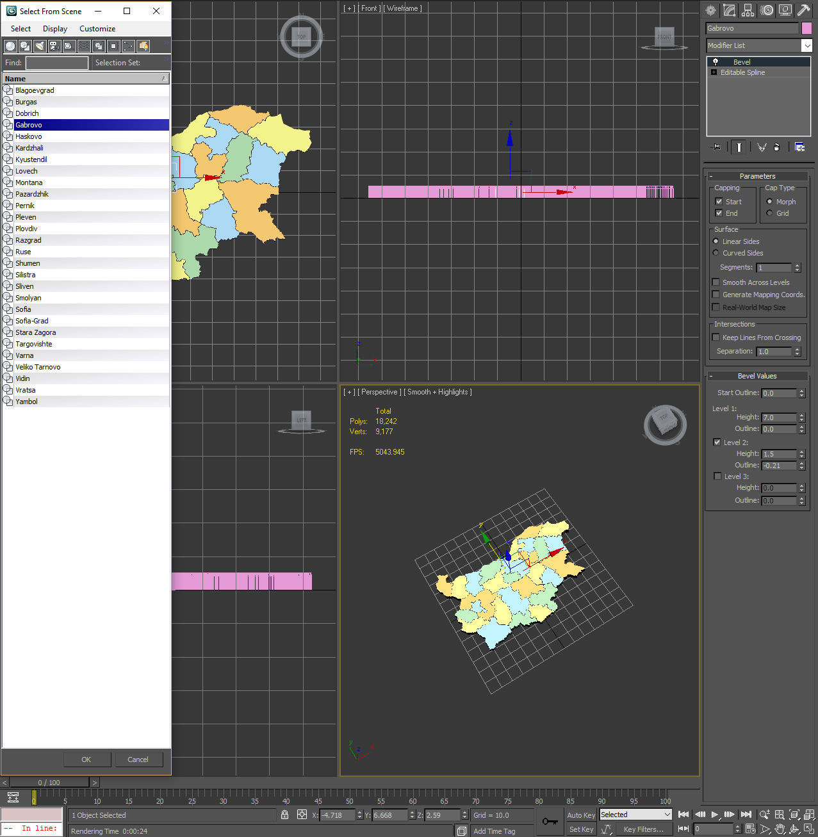
Task: Enable Generate Mapping Coords checkbox
Action: pos(716,294)
